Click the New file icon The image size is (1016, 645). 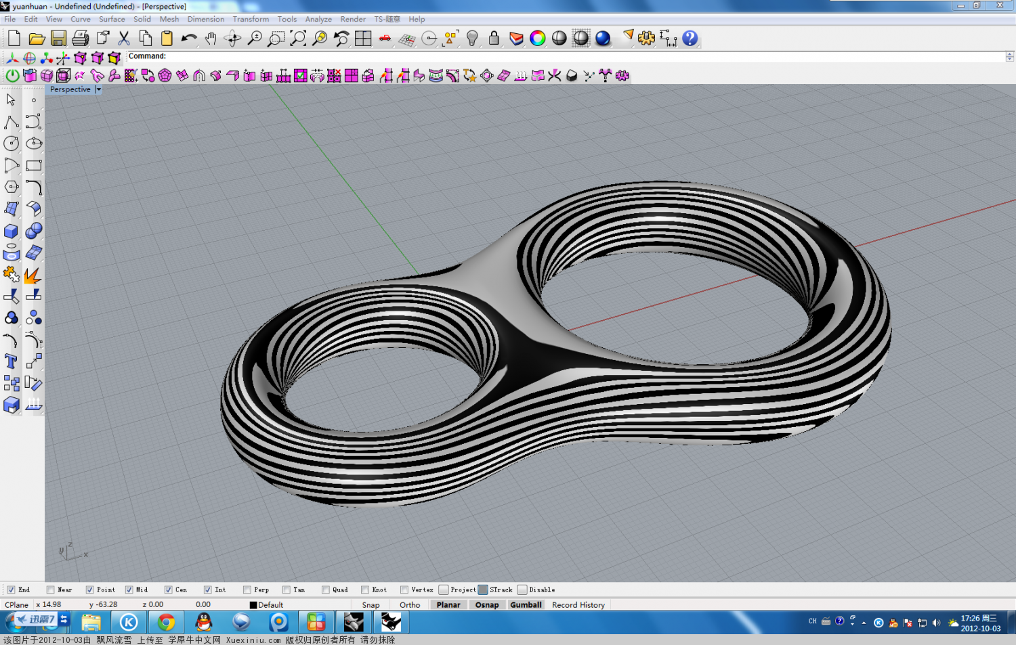pyautogui.click(x=14, y=39)
